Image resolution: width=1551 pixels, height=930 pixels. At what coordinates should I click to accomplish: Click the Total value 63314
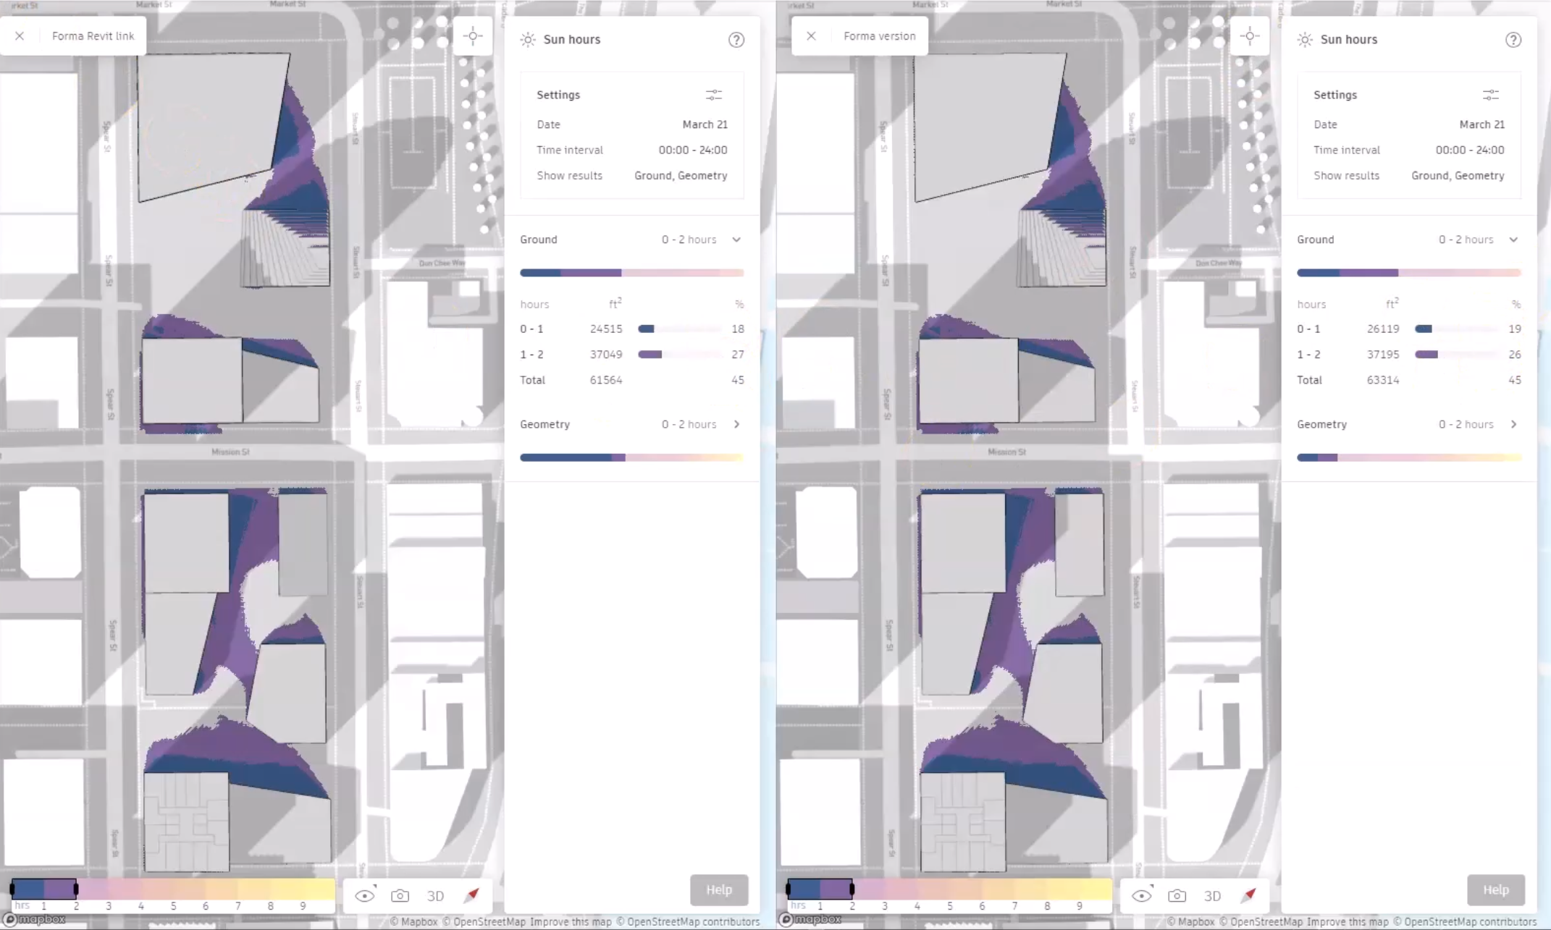tap(1383, 380)
